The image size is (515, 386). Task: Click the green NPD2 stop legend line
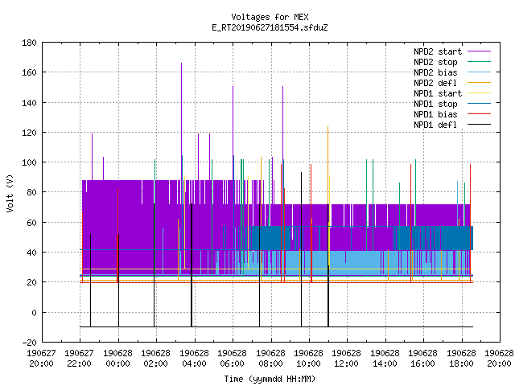tap(480, 62)
